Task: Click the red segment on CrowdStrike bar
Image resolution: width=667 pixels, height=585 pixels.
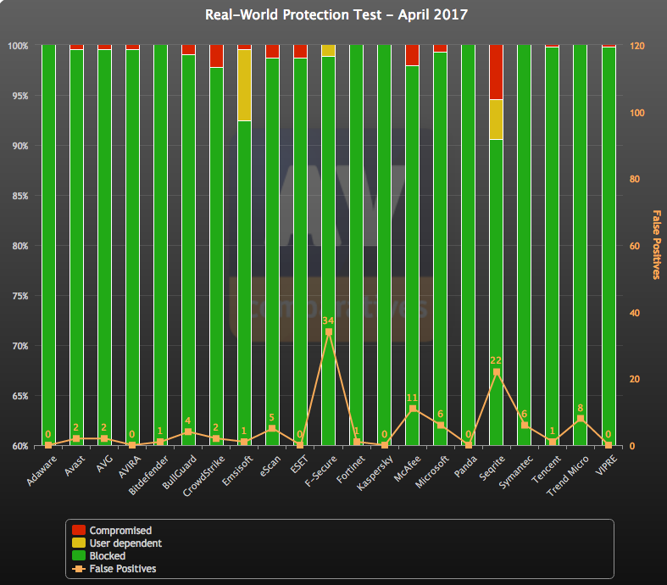Action: click(216, 56)
